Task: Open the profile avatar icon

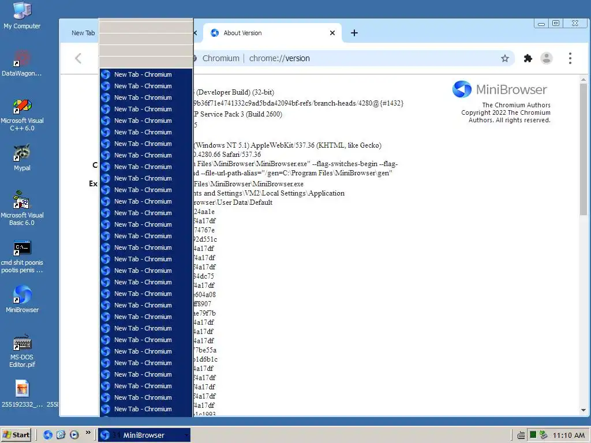Action: click(x=546, y=58)
